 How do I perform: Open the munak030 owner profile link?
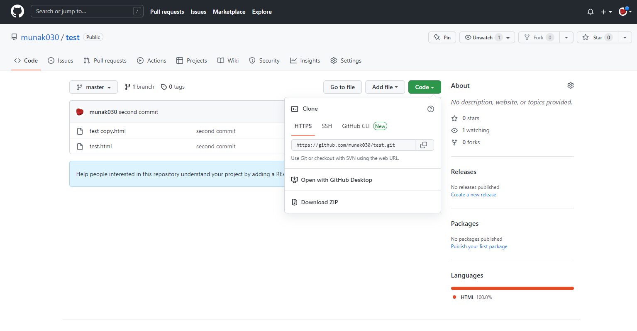[x=40, y=37]
